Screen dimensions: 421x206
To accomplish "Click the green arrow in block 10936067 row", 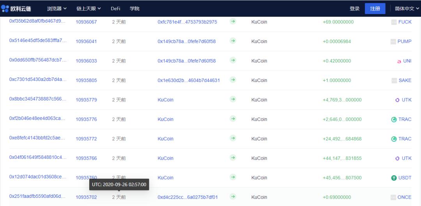I will [233, 21].
